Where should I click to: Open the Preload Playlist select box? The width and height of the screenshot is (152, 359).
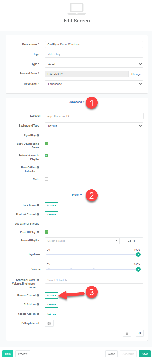82,241
